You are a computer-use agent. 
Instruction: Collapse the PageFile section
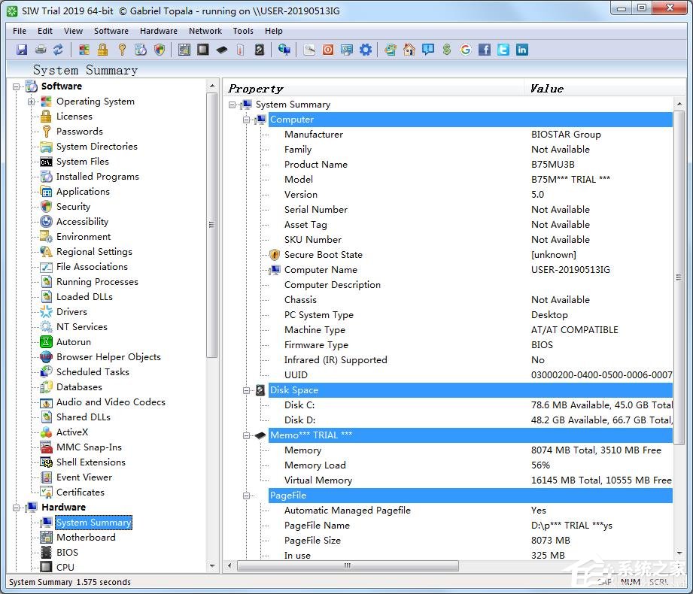pyautogui.click(x=247, y=496)
